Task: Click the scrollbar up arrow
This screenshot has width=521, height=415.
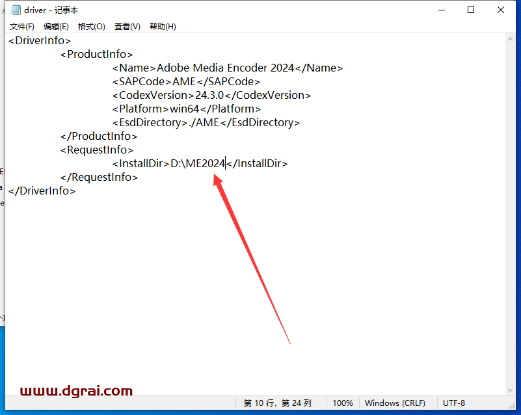Action: [x=510, y=39]
